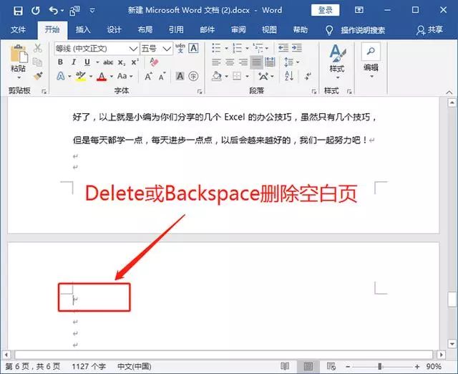Click the 登录 sign-in button
This screenshot has height=374, width=458.
pos(325,10)
